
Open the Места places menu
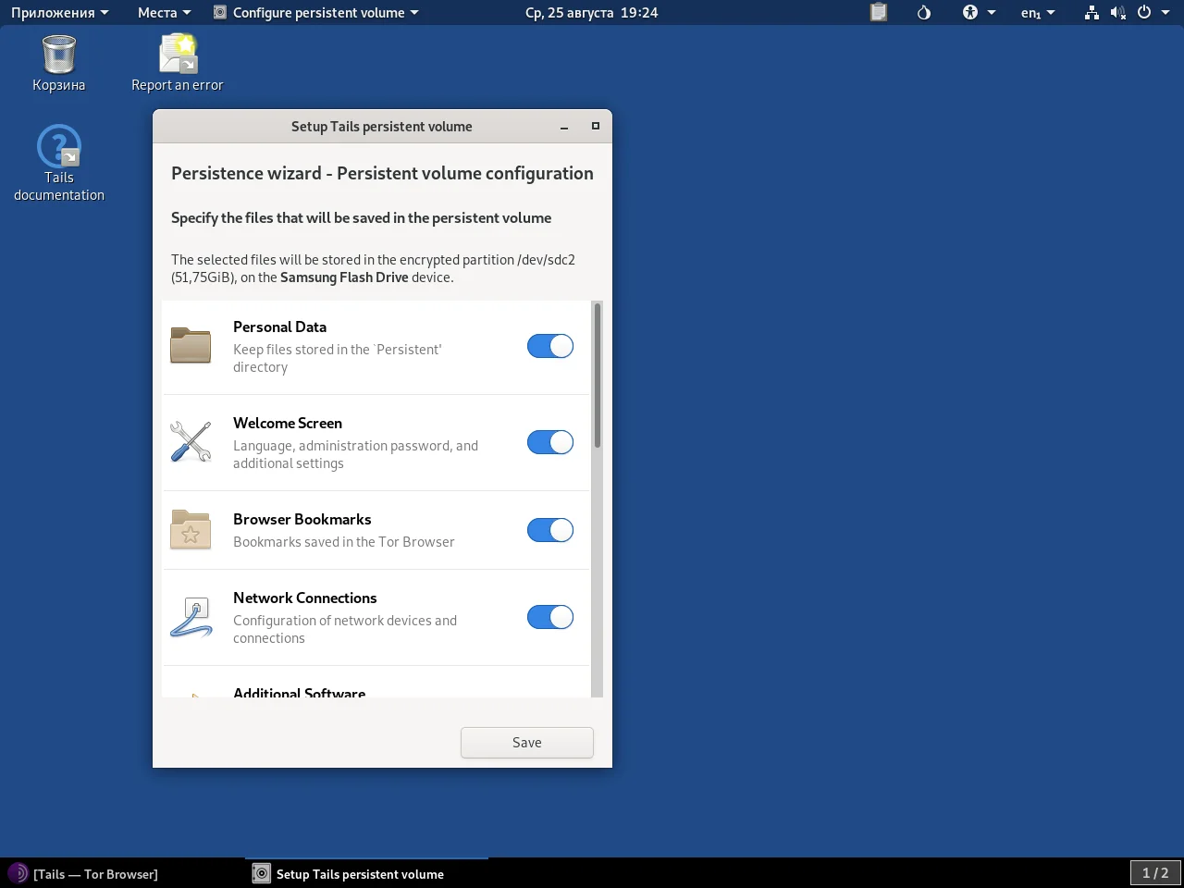tap(164, 13)
